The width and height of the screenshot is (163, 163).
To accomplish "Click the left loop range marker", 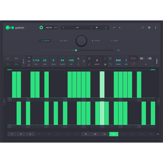I will coord(10,70).
